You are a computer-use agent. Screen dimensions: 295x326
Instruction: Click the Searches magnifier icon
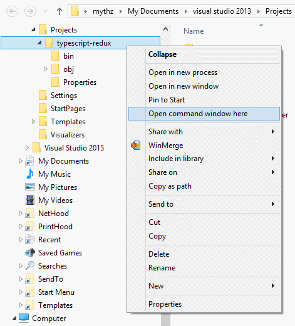tap(30, 265)
